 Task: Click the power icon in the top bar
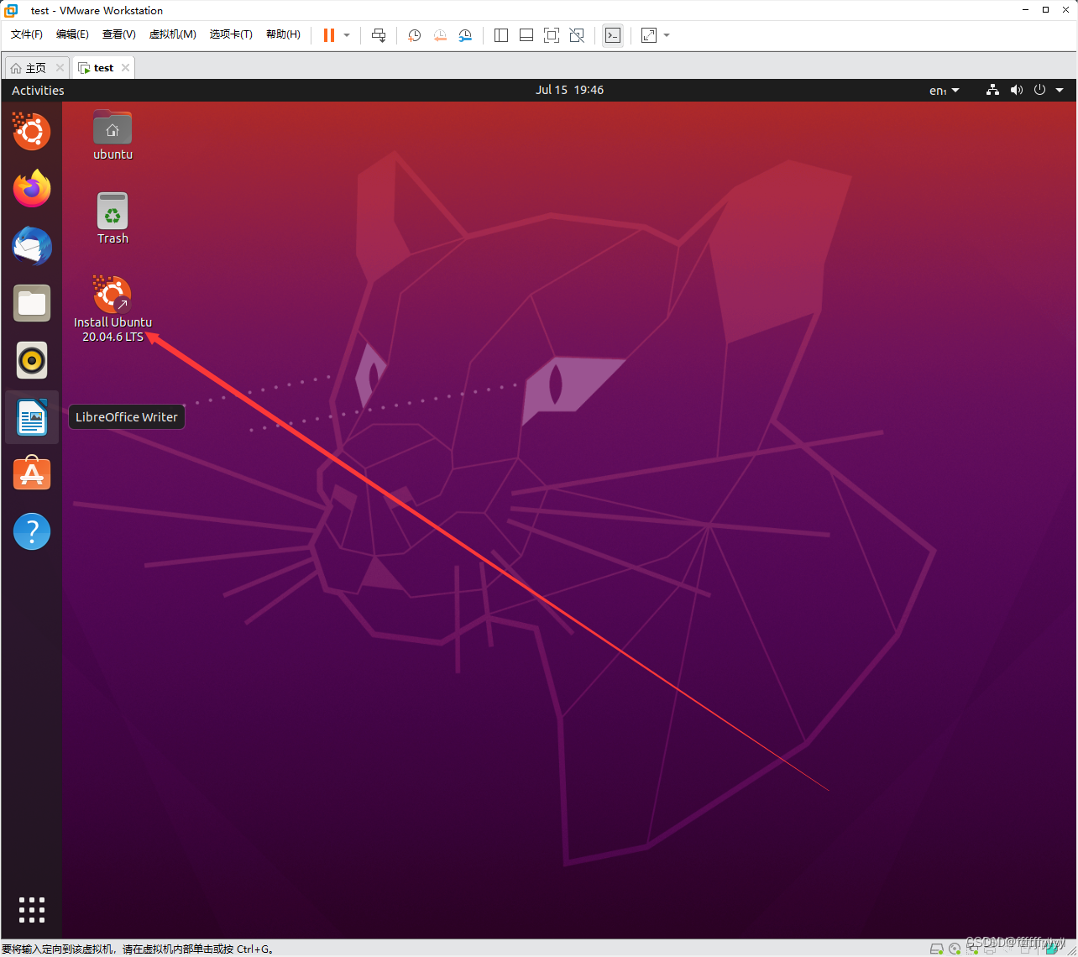[x=1039, y=90]
